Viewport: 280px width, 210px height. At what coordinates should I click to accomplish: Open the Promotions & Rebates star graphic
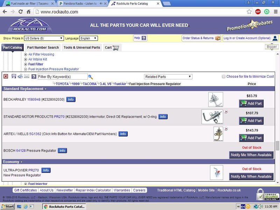tap(250, 26)
